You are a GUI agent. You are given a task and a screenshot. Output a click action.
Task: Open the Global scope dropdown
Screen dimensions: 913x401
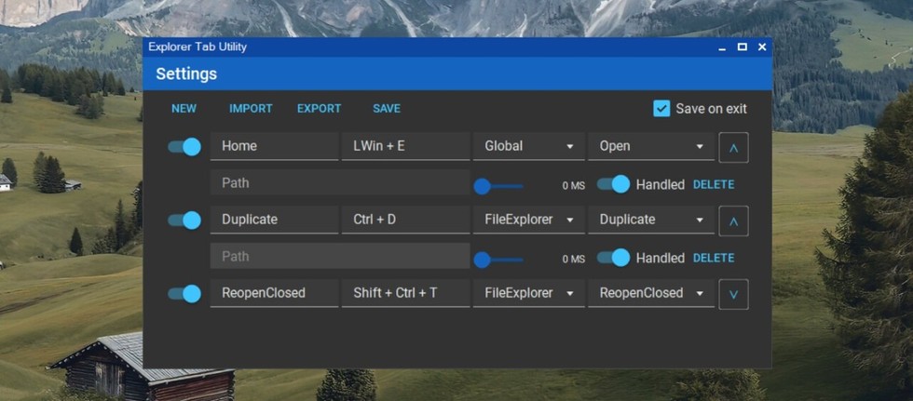click(x=529, y=146)
